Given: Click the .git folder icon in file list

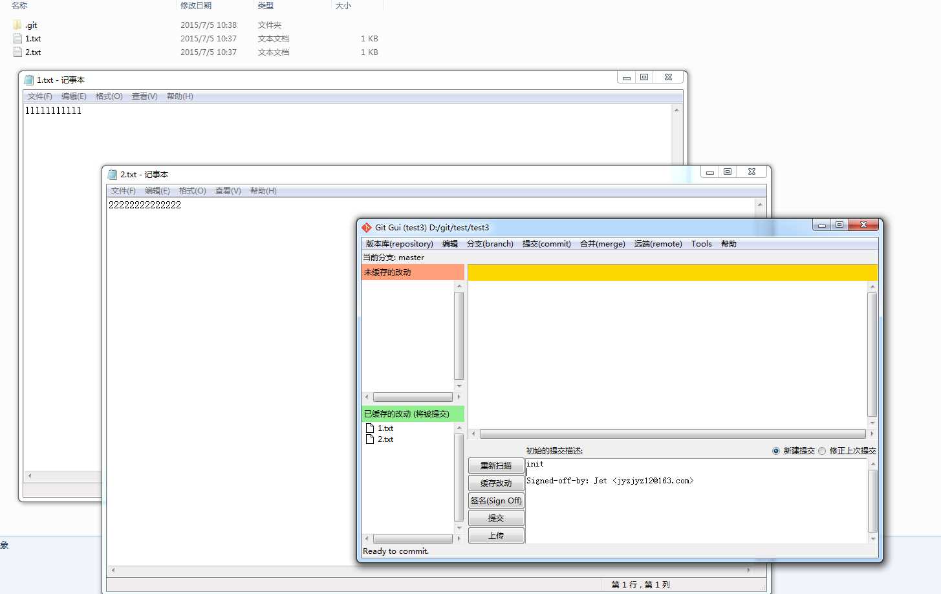Looking at the screenshot, I should [x=17, y=25].
